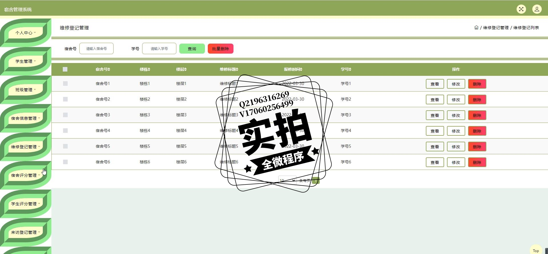Sort by 宿舍号 column arrows

click(109, 69)
